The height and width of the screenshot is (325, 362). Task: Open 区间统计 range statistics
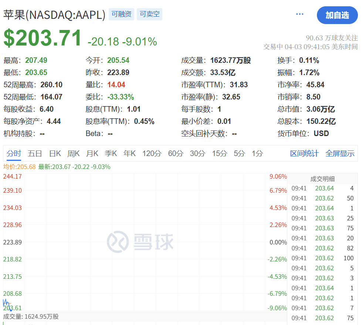tap(304, 153)
